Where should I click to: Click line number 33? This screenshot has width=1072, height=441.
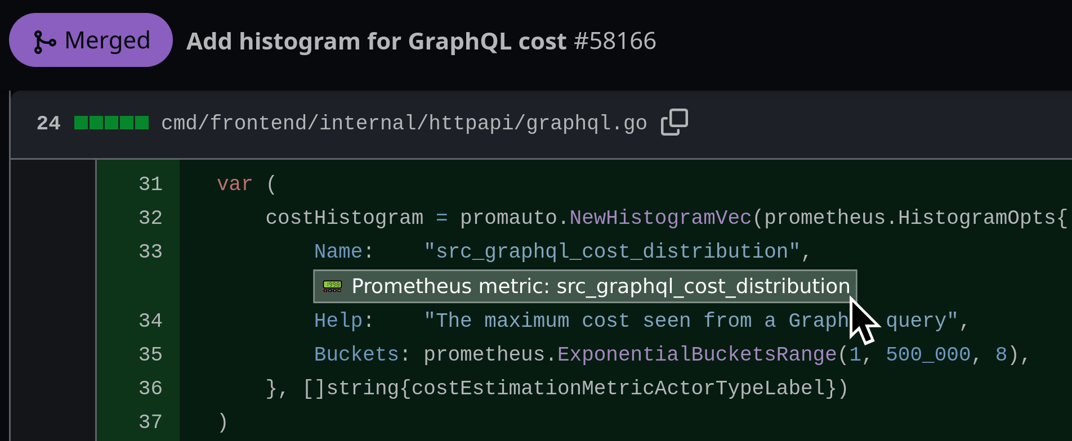pyautogui.click(x=150, y=251)
